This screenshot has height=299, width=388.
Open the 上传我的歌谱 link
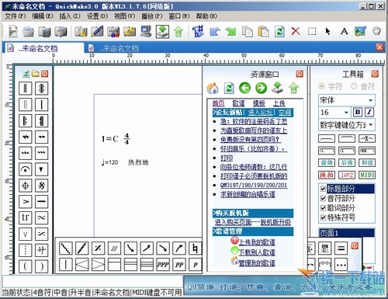[x=257, y=242]
